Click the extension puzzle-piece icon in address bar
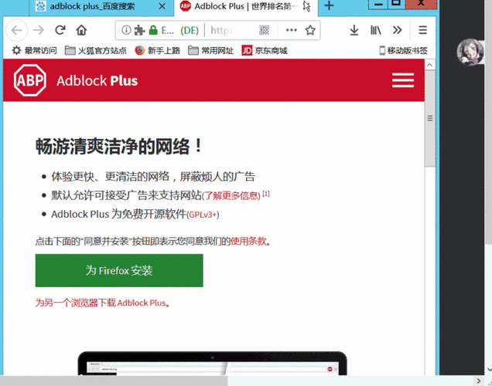This screenshot has width=492, height=386. (139, 30)
